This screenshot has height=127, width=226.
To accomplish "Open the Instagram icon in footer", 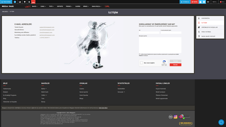I will tap(175, 117).
